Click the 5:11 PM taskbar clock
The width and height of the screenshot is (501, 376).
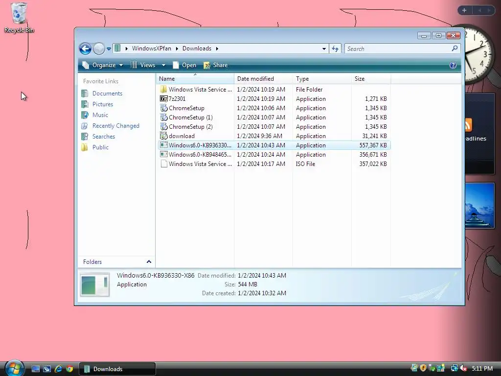pos(482,368)
